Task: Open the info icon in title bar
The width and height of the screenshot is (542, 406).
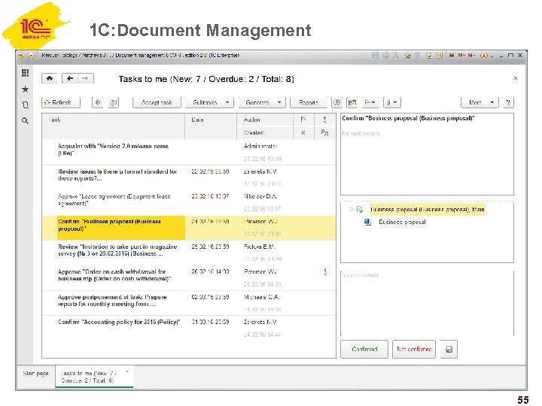Action: (484, 55)
